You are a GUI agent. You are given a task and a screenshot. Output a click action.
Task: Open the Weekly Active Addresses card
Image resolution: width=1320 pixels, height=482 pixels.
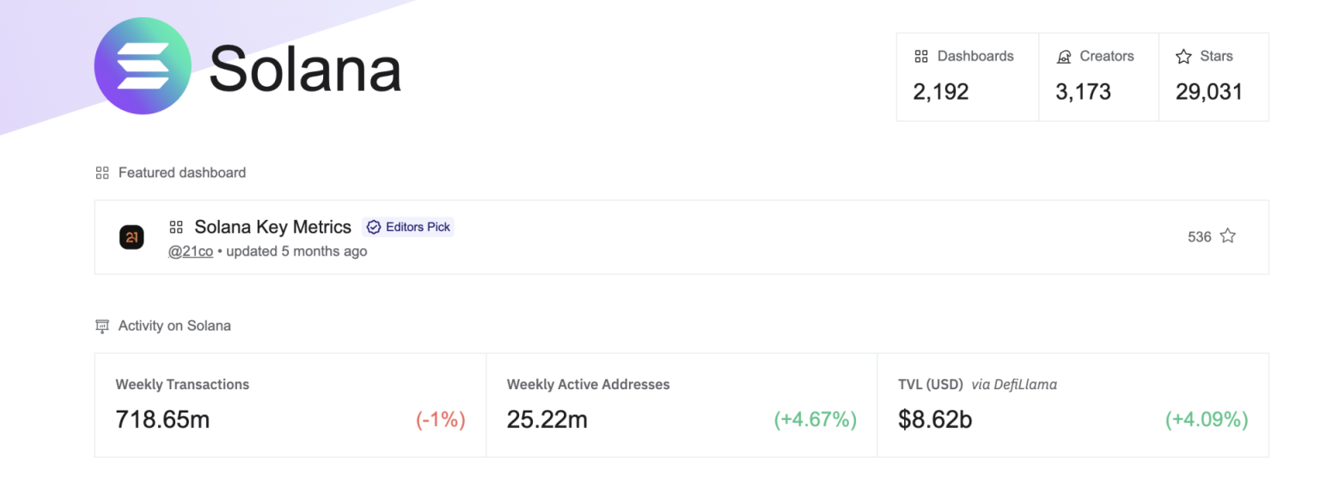click(681, 405)
